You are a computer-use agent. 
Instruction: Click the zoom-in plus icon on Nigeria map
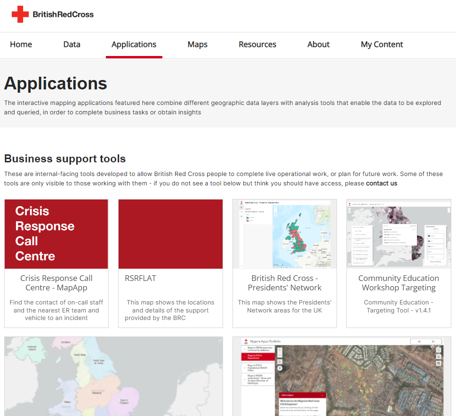[279, 350]
